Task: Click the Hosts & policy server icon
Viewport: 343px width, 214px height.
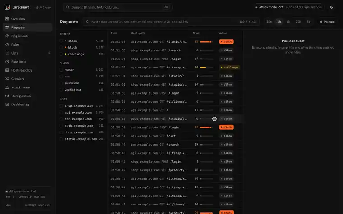Action: pyautogui.click(x=7, y=70)
